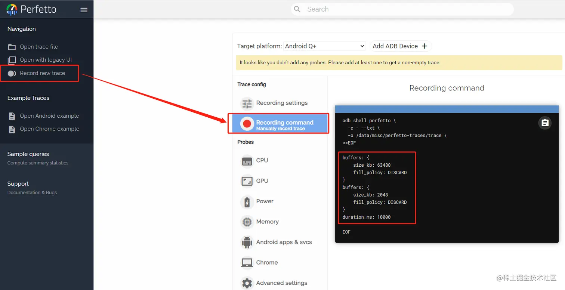Click the magnifier search icon

click(297, 9)
